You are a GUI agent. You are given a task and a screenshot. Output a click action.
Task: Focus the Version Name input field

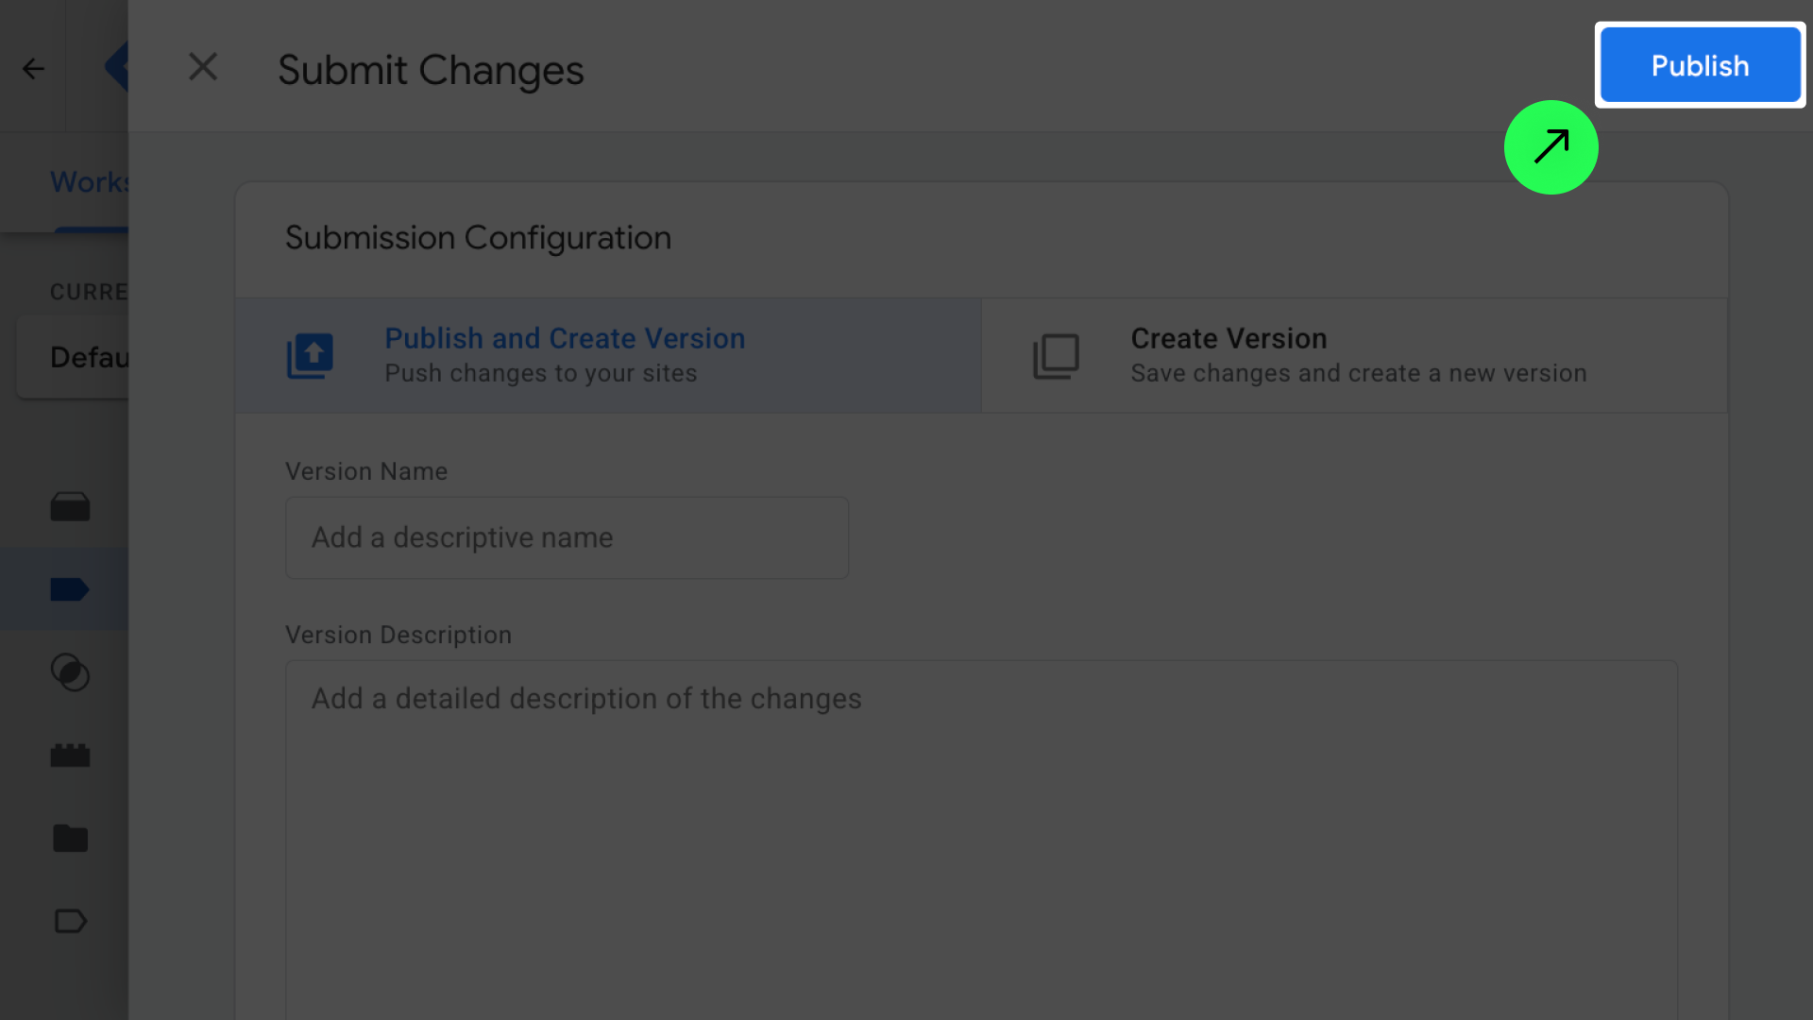[567, 537]
